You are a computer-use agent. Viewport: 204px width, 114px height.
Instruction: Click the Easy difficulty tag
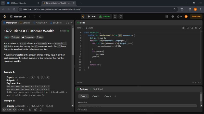7,37
